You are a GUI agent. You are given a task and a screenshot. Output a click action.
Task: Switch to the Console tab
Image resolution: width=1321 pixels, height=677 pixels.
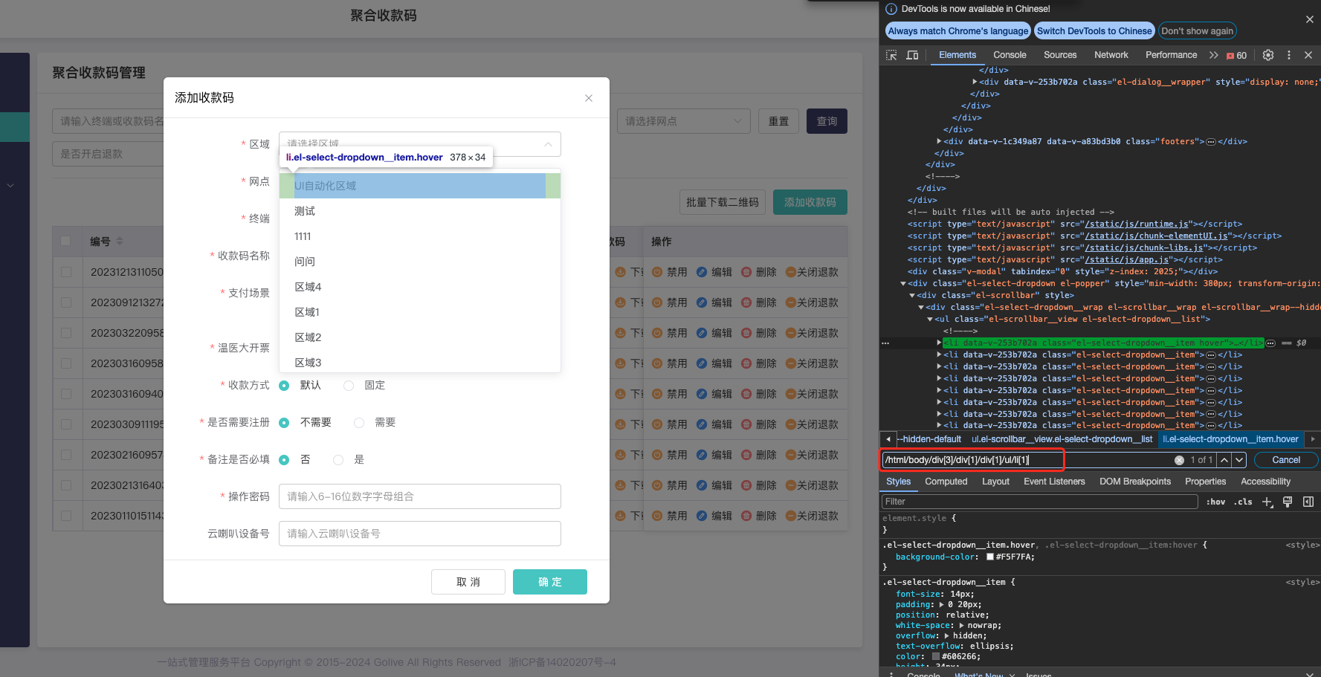[1010, 55]
